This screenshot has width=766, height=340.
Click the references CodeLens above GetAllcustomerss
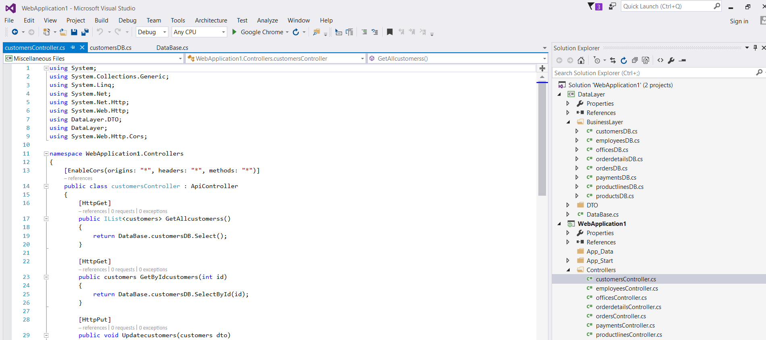[x=93, y=211]
